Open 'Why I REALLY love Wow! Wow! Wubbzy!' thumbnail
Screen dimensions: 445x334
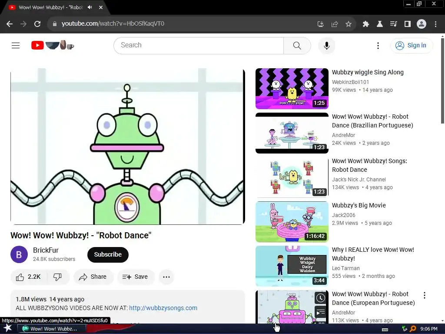tap(292, 266)
